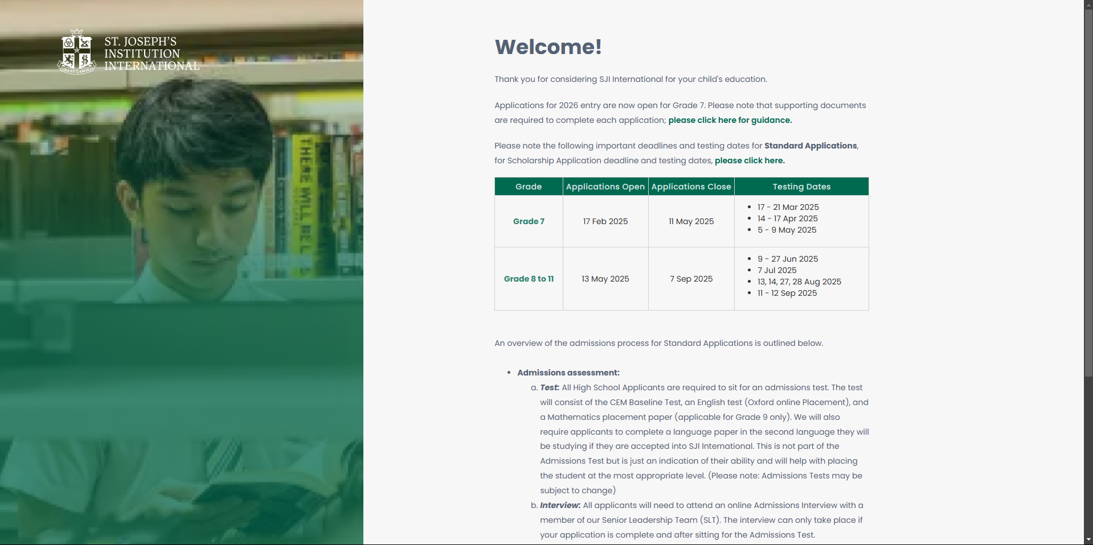The width and height of the screenshot is (1093, 545).
Task: Open the Grade 7 link in table
Action: (x=529, y=221)
